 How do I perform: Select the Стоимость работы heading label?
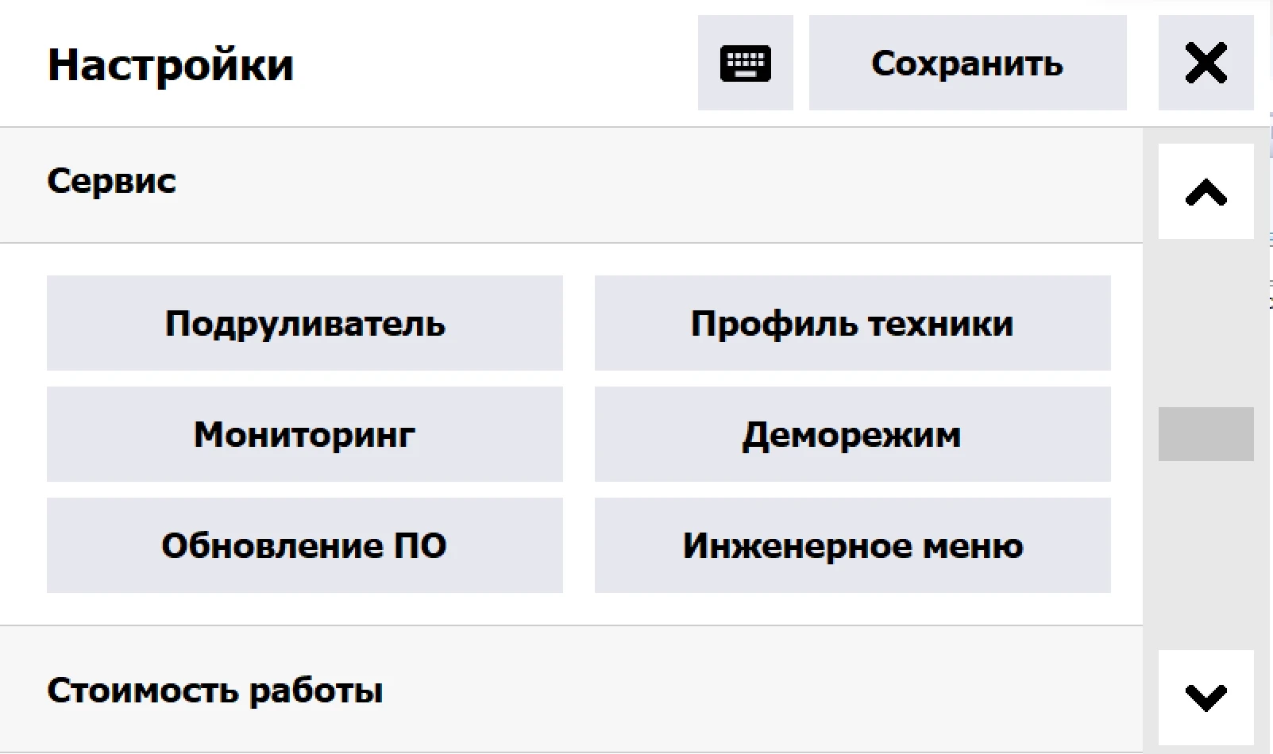coord(214,691)
